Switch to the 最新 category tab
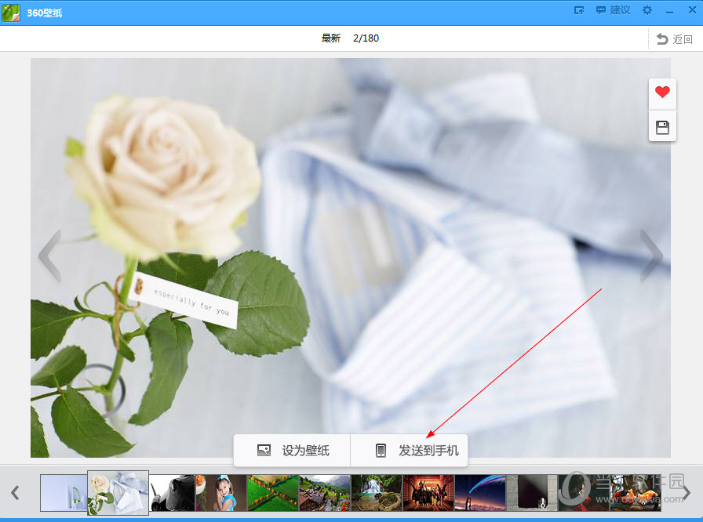The image size is (703, 522). (330, 37)
